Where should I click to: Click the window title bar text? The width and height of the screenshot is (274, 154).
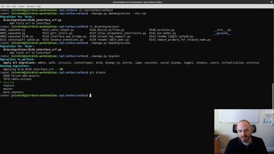pos(137,2)
